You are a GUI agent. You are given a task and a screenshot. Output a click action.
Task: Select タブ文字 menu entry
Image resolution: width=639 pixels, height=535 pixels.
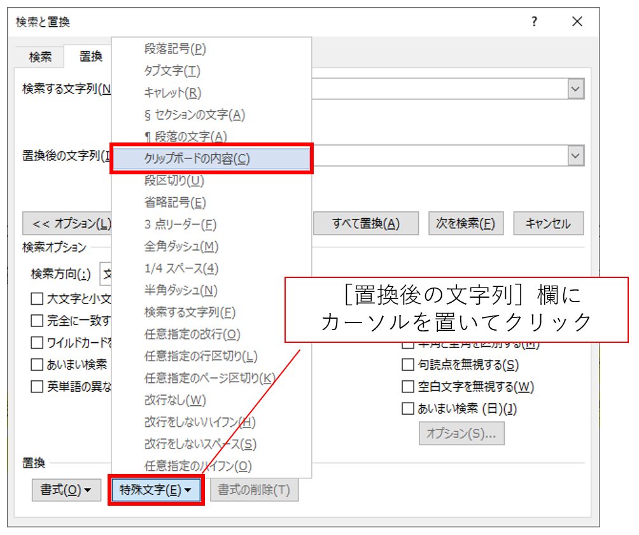tap(172, 71)
